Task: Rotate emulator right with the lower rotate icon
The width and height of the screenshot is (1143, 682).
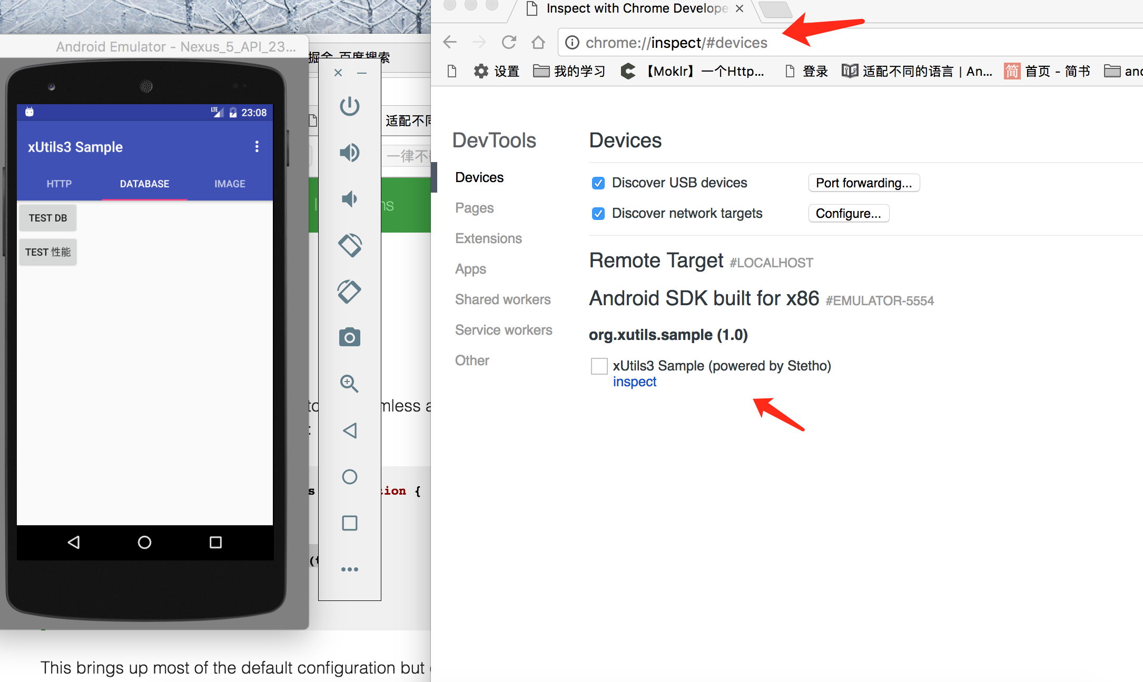Action: coord(350,292)
